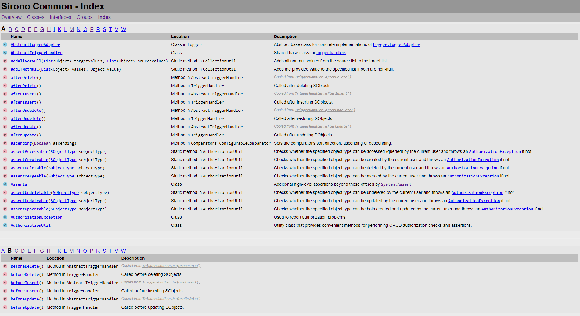Viewport: 580px width, 316px height.
Task: Open Boolean type link in ascending row
Action: (42, 143)
